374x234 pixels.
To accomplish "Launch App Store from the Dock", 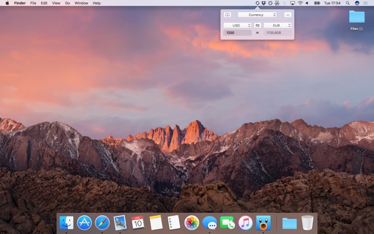I will click(84, 222).
